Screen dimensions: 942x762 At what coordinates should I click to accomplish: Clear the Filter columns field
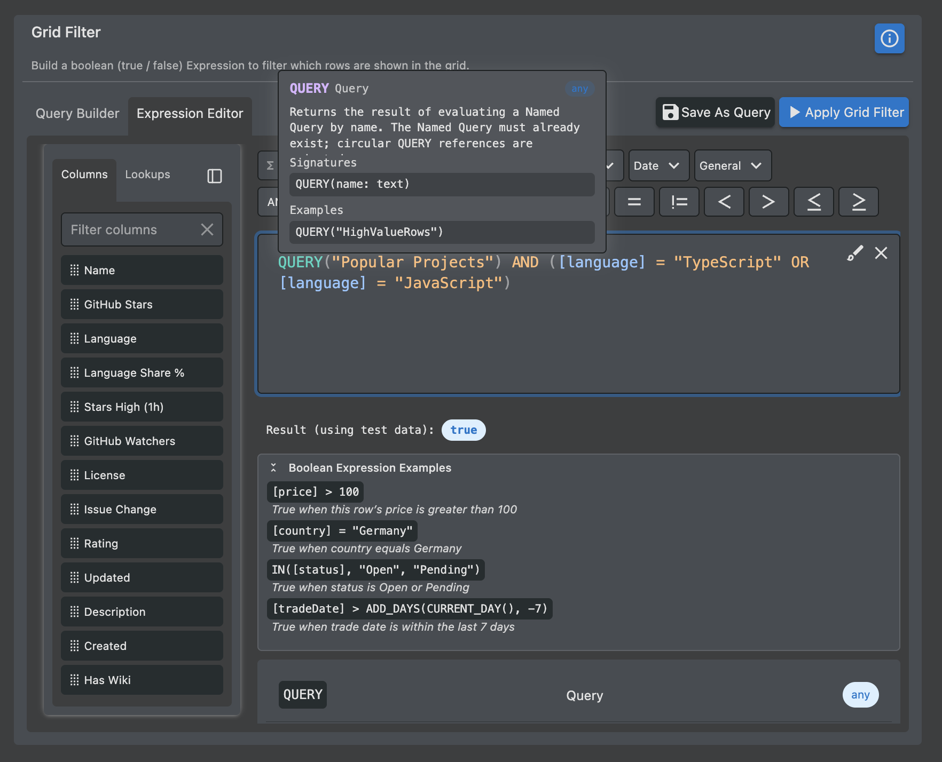click(207, 229)
